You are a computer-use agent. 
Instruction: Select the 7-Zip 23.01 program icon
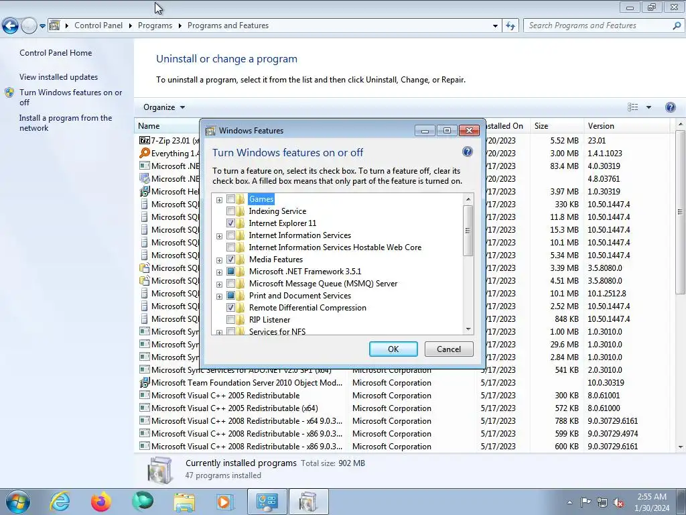point(145,140)
